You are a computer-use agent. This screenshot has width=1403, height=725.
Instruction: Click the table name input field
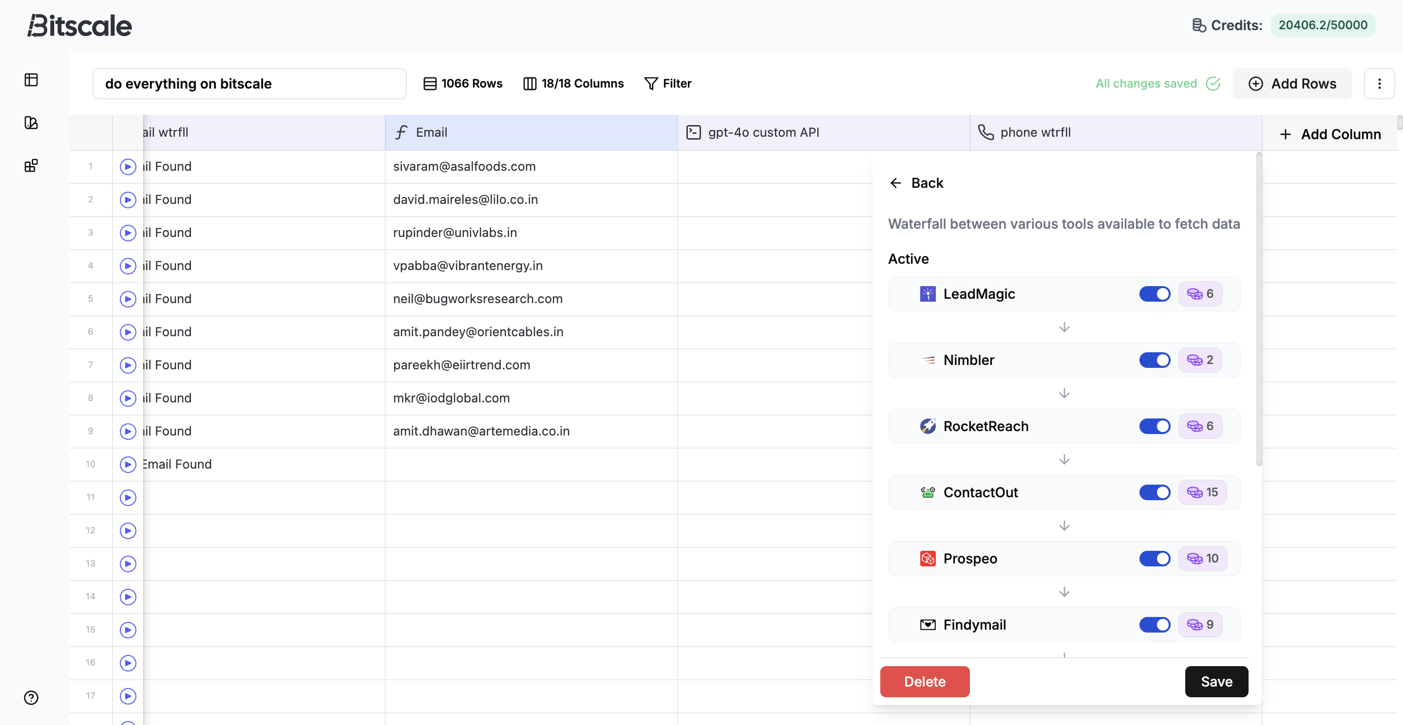(249, 84)
